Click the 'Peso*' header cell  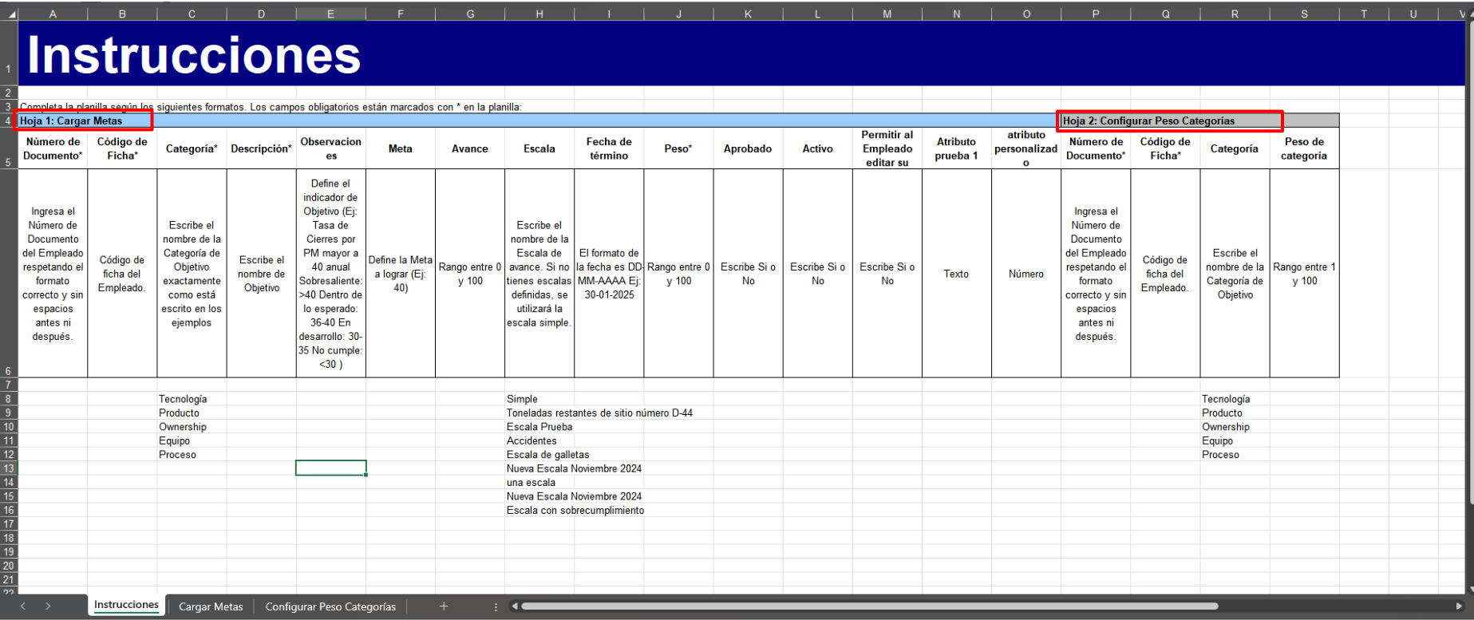(678, 148)
